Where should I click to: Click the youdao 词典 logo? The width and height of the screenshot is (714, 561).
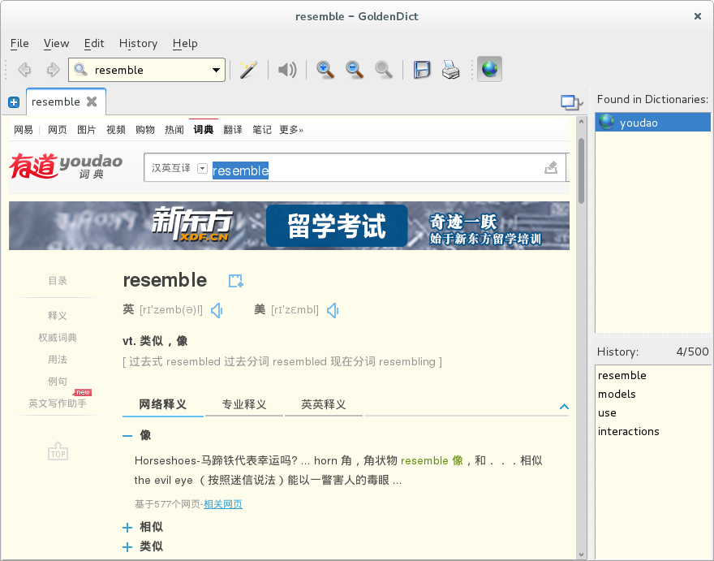[x=66, y=166]
